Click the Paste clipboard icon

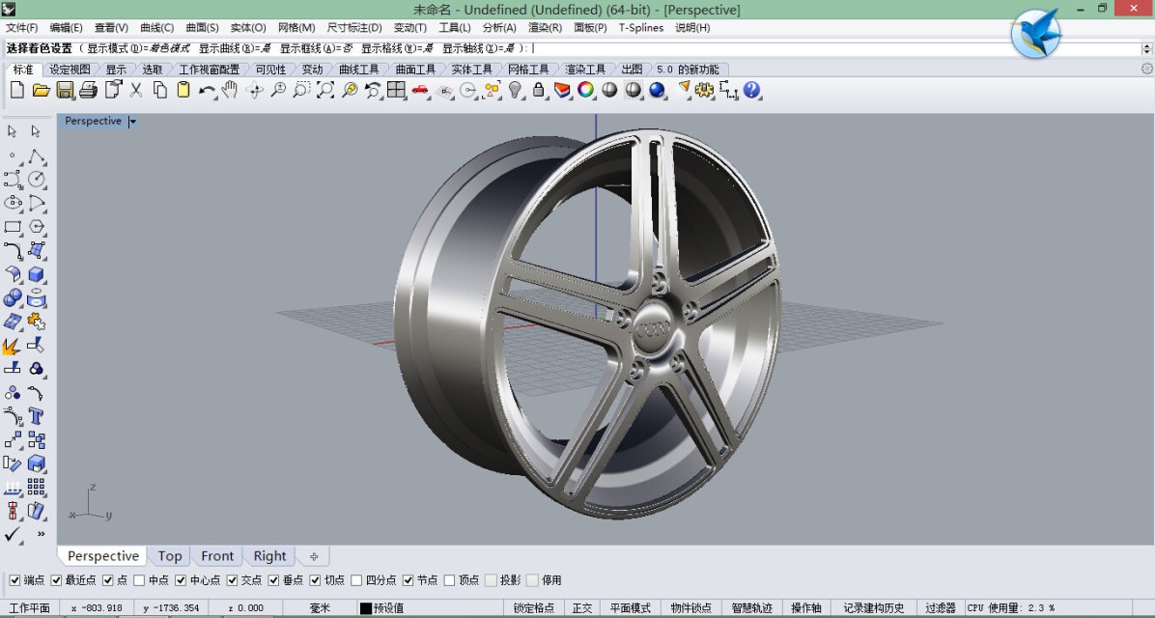tap(183, 90)
